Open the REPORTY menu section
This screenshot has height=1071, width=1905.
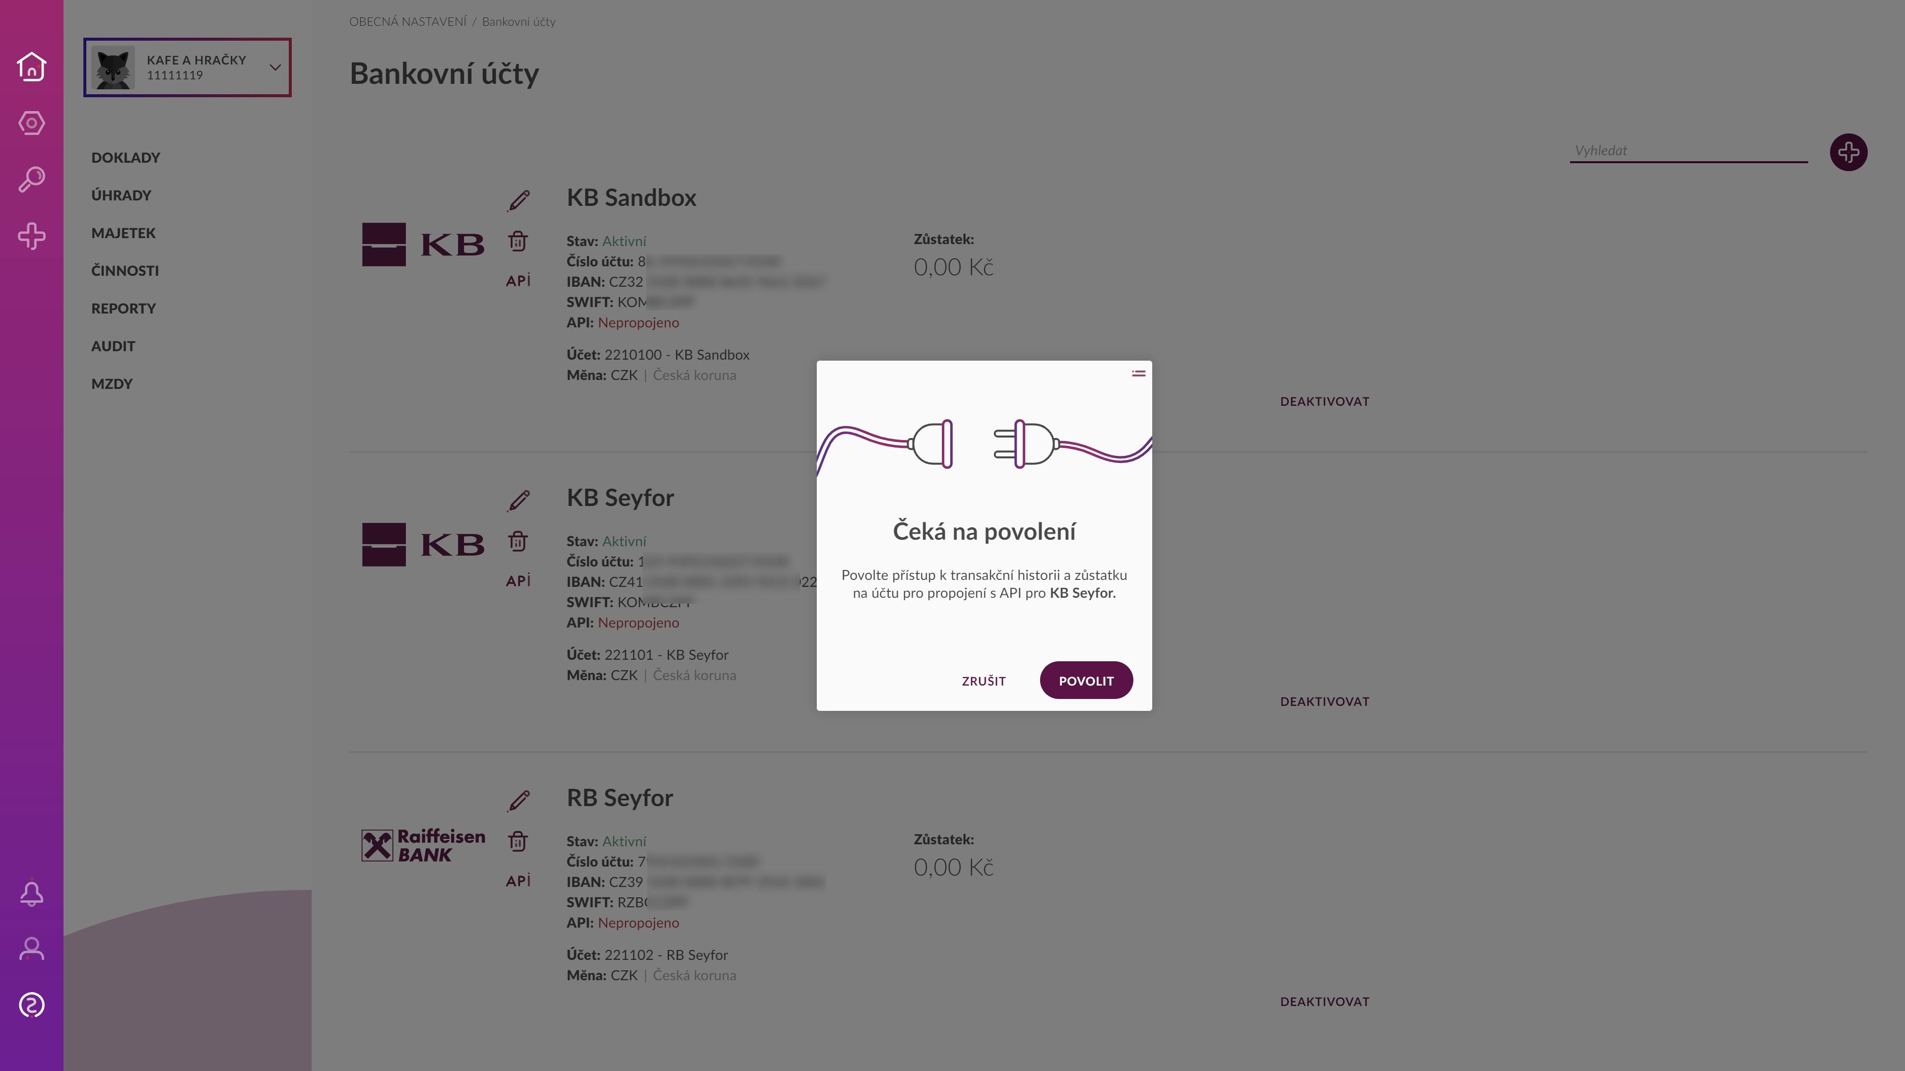pyautogui.click(x=124, y=308)
